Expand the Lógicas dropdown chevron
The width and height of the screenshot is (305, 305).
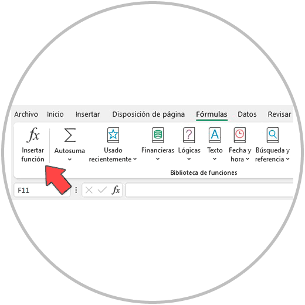coord(189,159)
